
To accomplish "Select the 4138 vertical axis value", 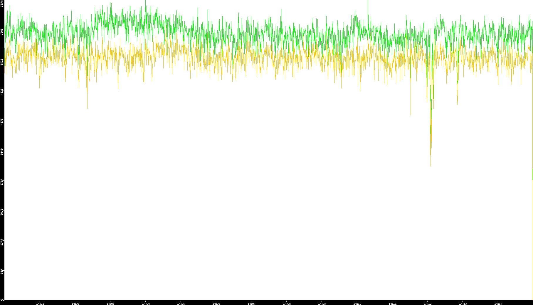I will point(2,121).
